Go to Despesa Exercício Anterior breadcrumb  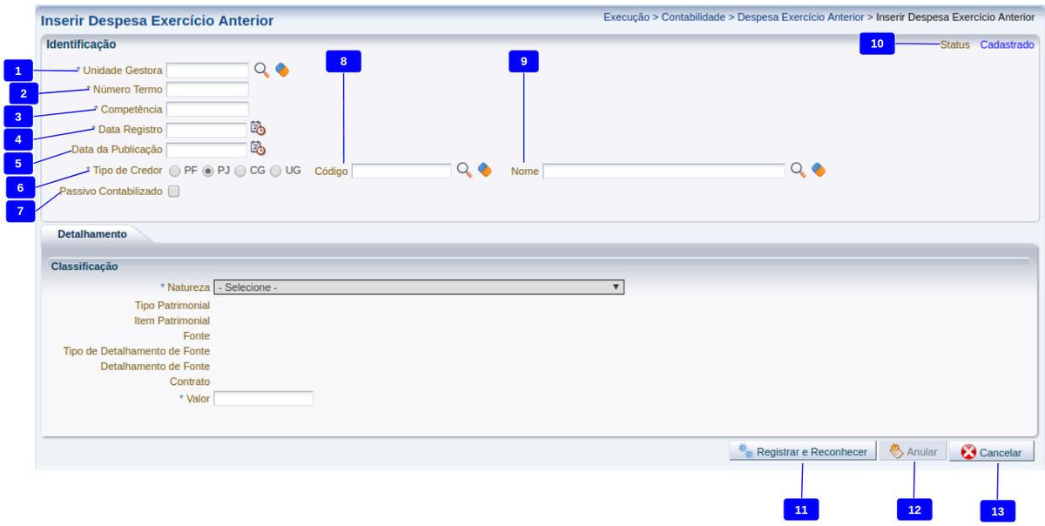click(x=800, y=17)
